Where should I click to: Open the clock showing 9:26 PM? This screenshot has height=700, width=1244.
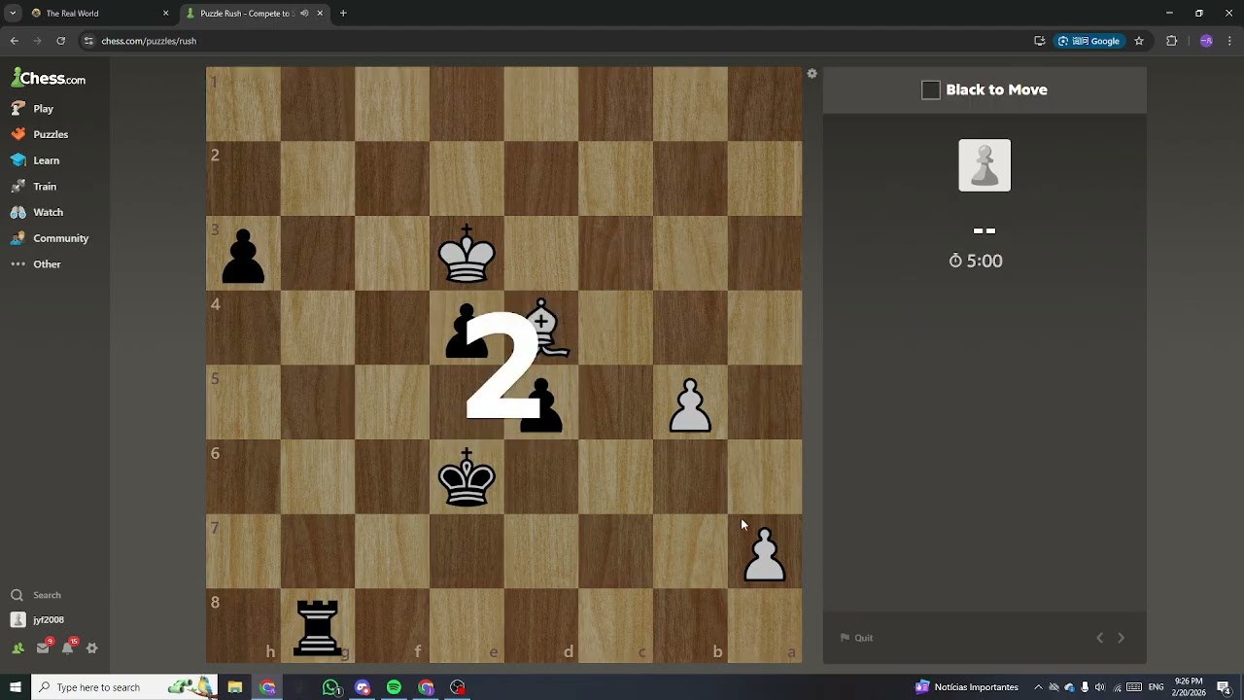(x=1189, y=687)
